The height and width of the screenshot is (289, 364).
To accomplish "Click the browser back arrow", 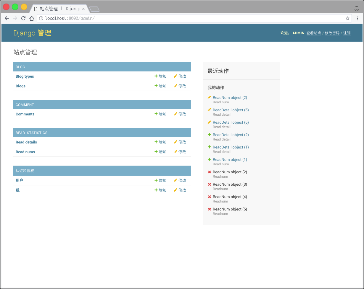I will (x=7, y=18).
